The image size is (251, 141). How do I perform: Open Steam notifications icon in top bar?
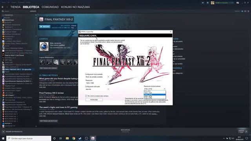click(207, 3)
